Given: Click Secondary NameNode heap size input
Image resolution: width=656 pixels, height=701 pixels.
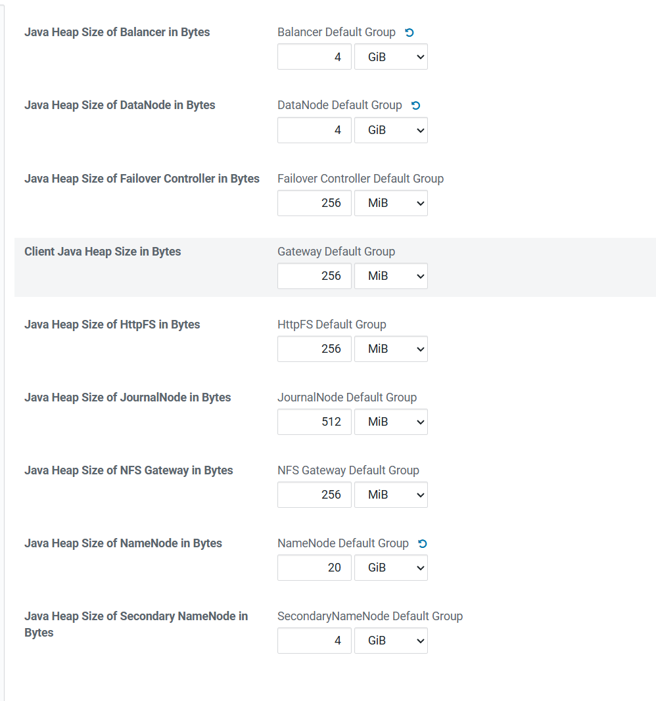Looking at the screenshot, I should (314, 641).
